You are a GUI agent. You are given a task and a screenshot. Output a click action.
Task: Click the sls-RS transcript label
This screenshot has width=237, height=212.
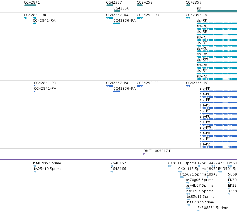pos(201,37)
